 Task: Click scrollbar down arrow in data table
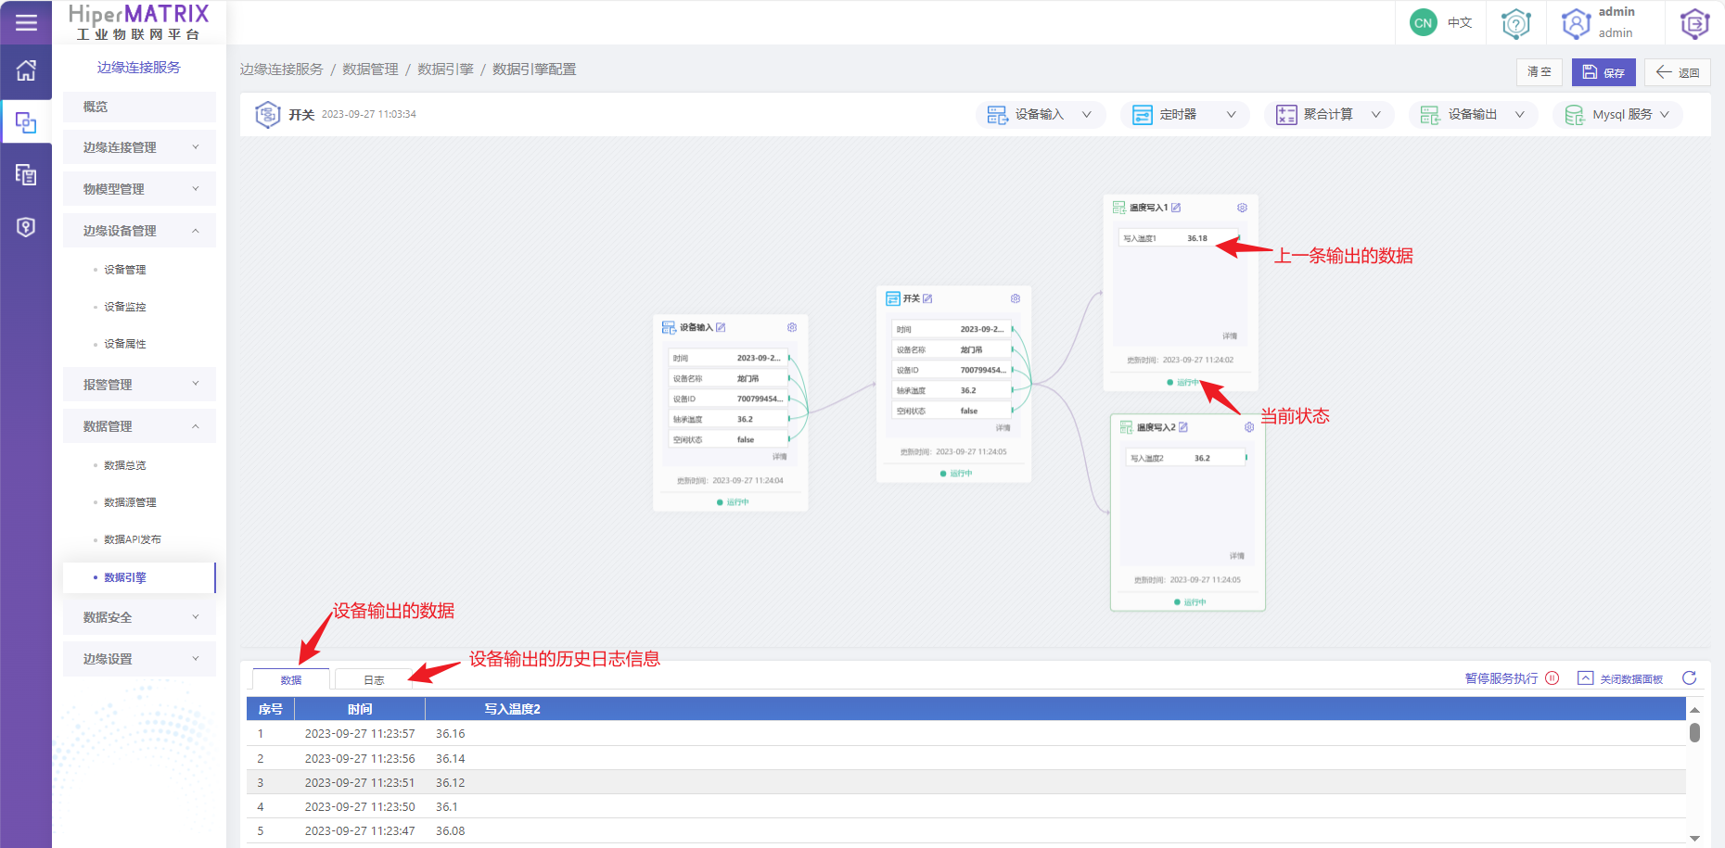pos(1694,838)
